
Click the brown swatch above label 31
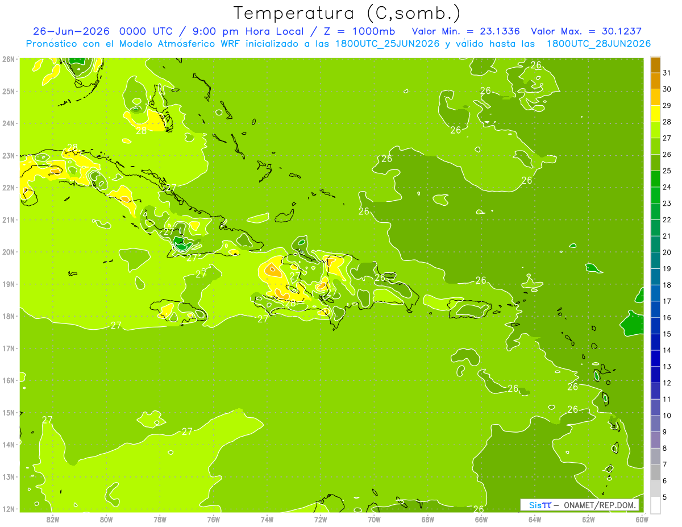coord(655,65)
